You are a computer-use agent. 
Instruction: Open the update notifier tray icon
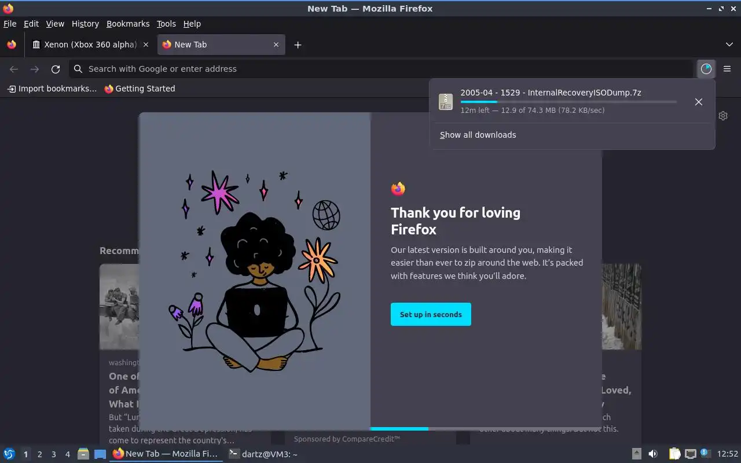click(705, 453)
